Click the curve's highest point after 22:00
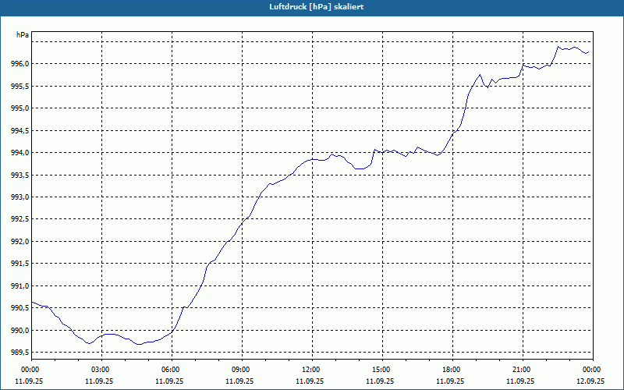This screenshot has height=390, width=624. [x=558, y=47]
